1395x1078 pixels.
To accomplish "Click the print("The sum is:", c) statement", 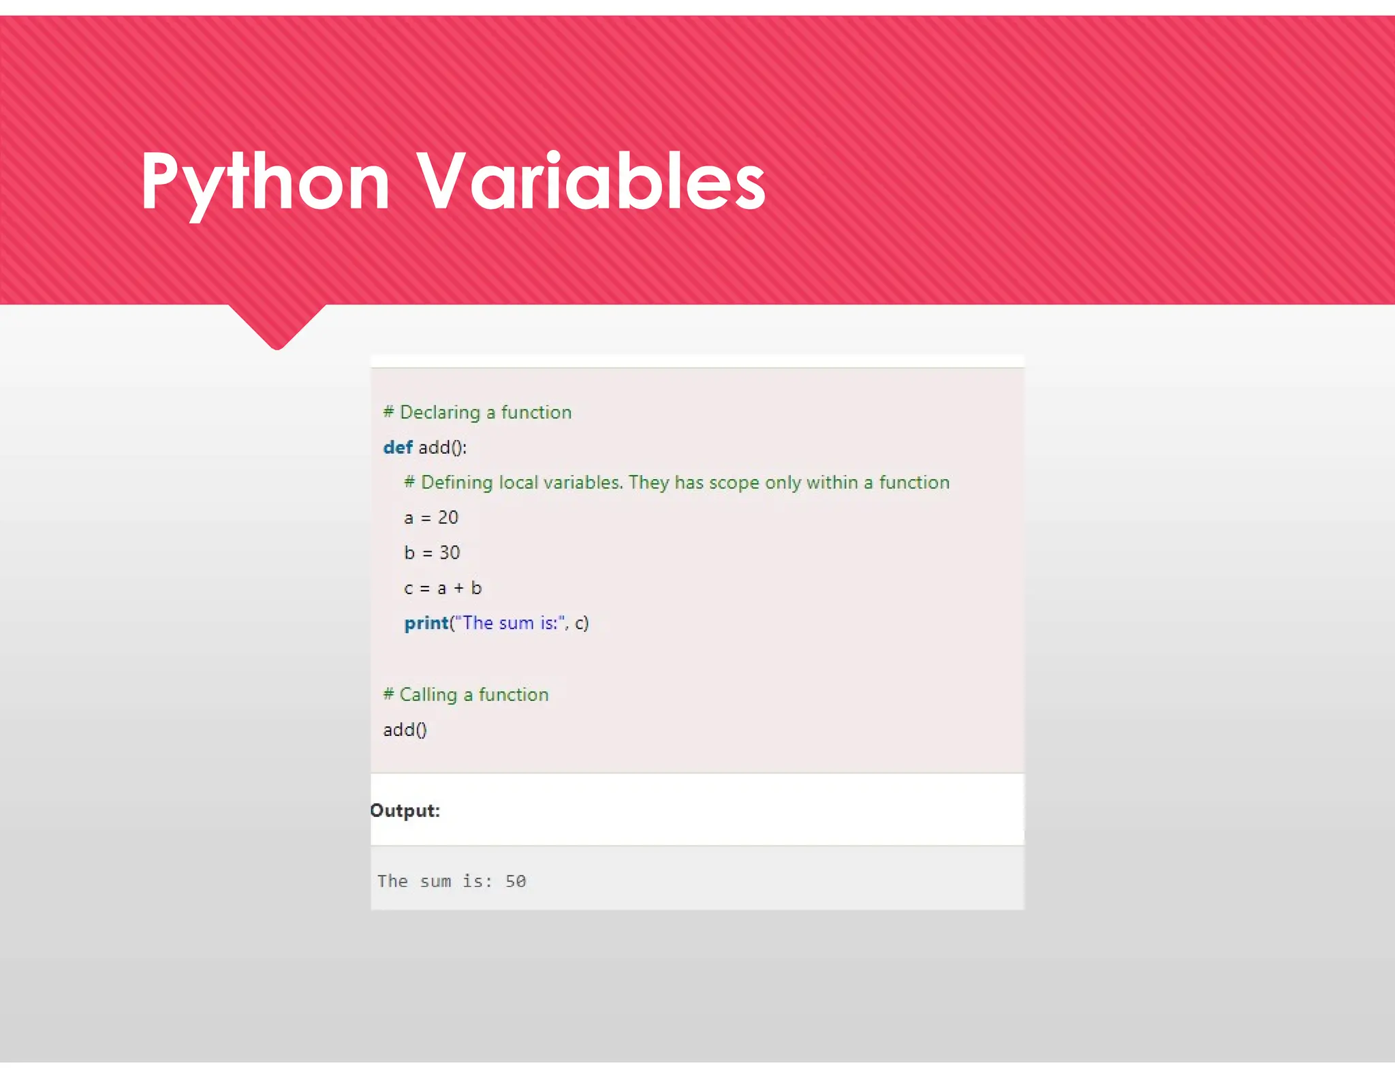I will coord(497,623).
